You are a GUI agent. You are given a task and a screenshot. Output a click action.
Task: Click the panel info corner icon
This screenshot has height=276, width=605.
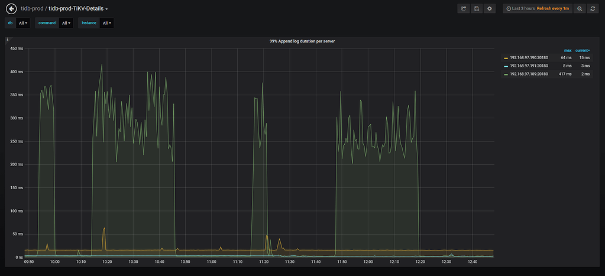point(8,40)
